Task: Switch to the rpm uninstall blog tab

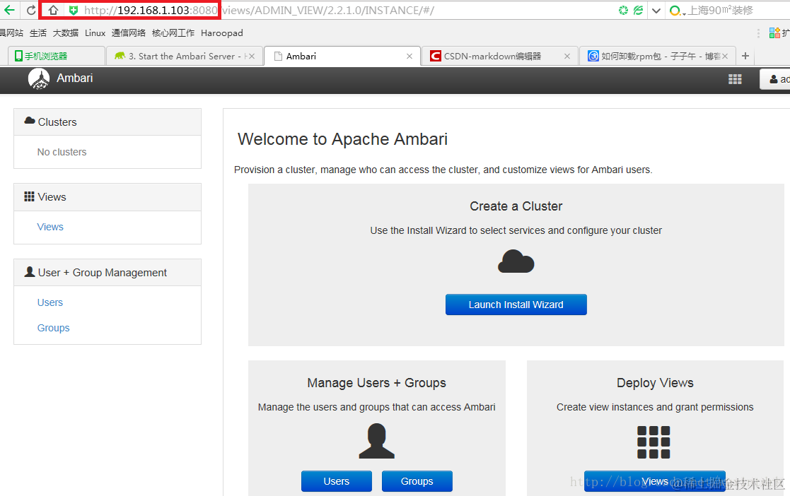Action: [658, 57]
